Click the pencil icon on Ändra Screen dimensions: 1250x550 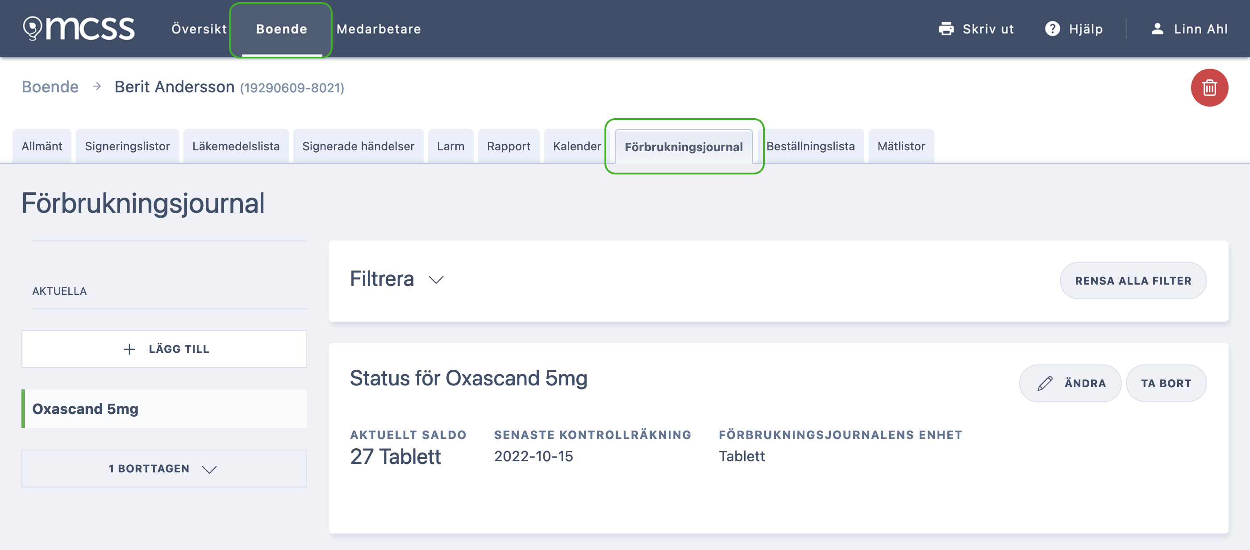pyautogui.click(x=1045, y=383)
